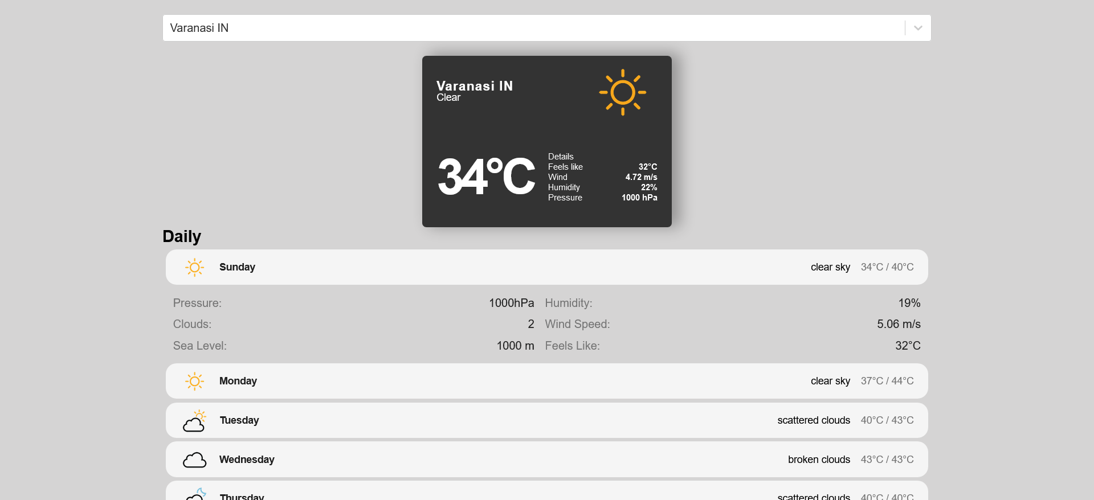Image resolution: width=1094 pixels, height=500 pixels.
Task: Click the scattered clouds label on Tuesday
Action: (814, 420)
